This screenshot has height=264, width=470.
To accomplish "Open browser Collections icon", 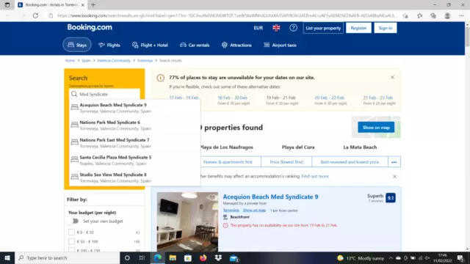I will point(433,15).
